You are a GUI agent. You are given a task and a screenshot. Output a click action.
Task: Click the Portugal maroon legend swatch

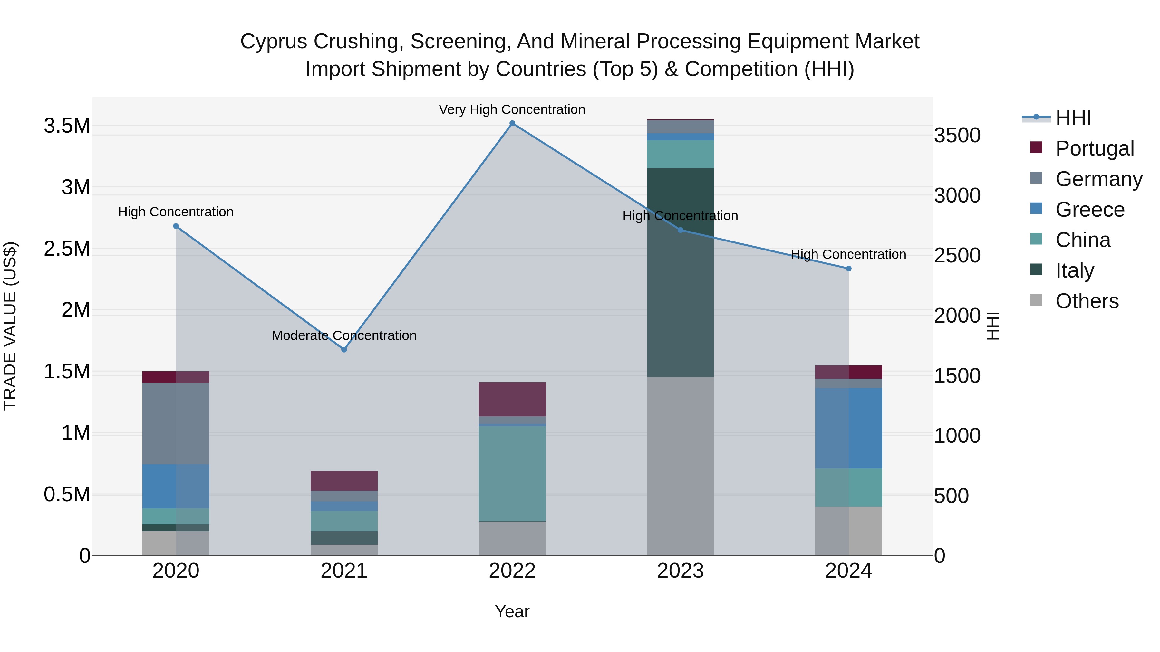click(x=1036, y=147)
